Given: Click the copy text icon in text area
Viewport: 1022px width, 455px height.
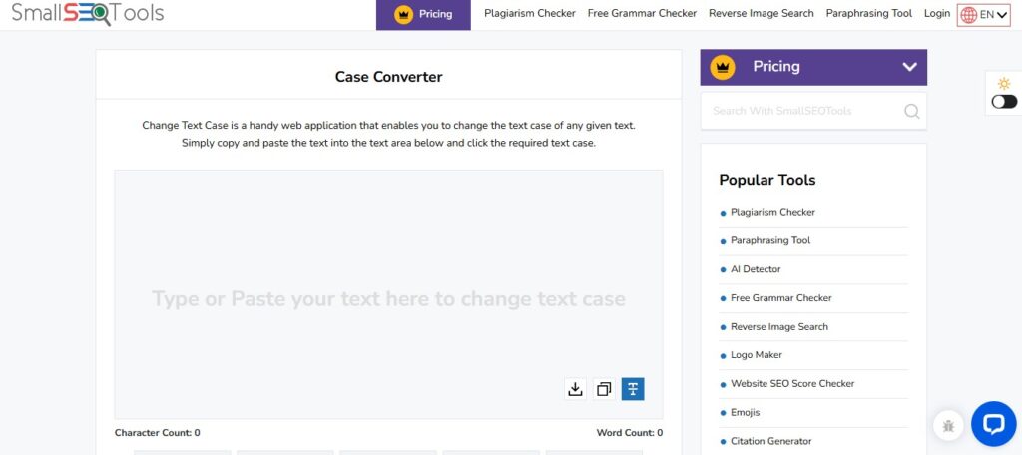Looking at the screenshot, I should coord(604,389).
